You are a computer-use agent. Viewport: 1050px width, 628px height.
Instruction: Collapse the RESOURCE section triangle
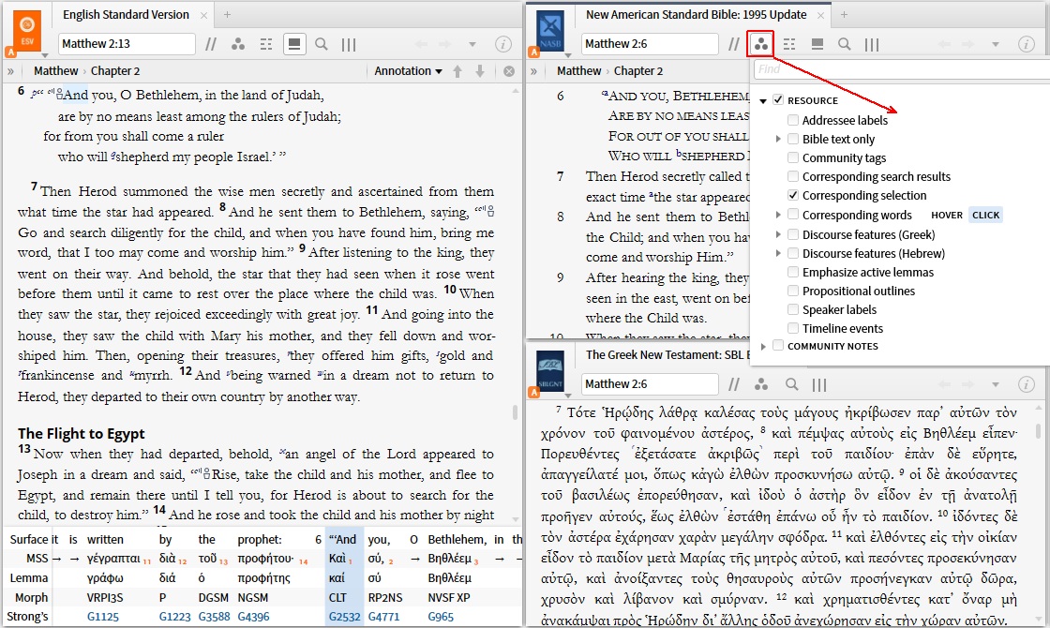pyautogui.click(x=763, y=100)
